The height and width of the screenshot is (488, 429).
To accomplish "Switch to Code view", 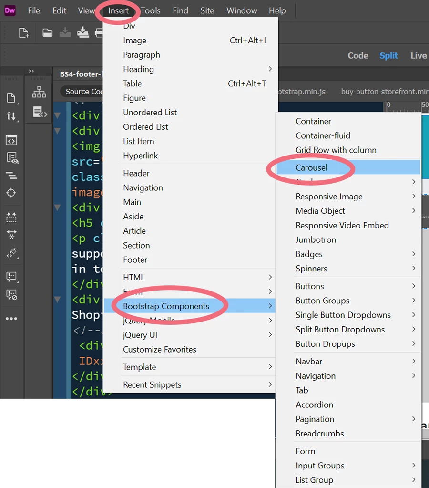I will tap(358, 55).
